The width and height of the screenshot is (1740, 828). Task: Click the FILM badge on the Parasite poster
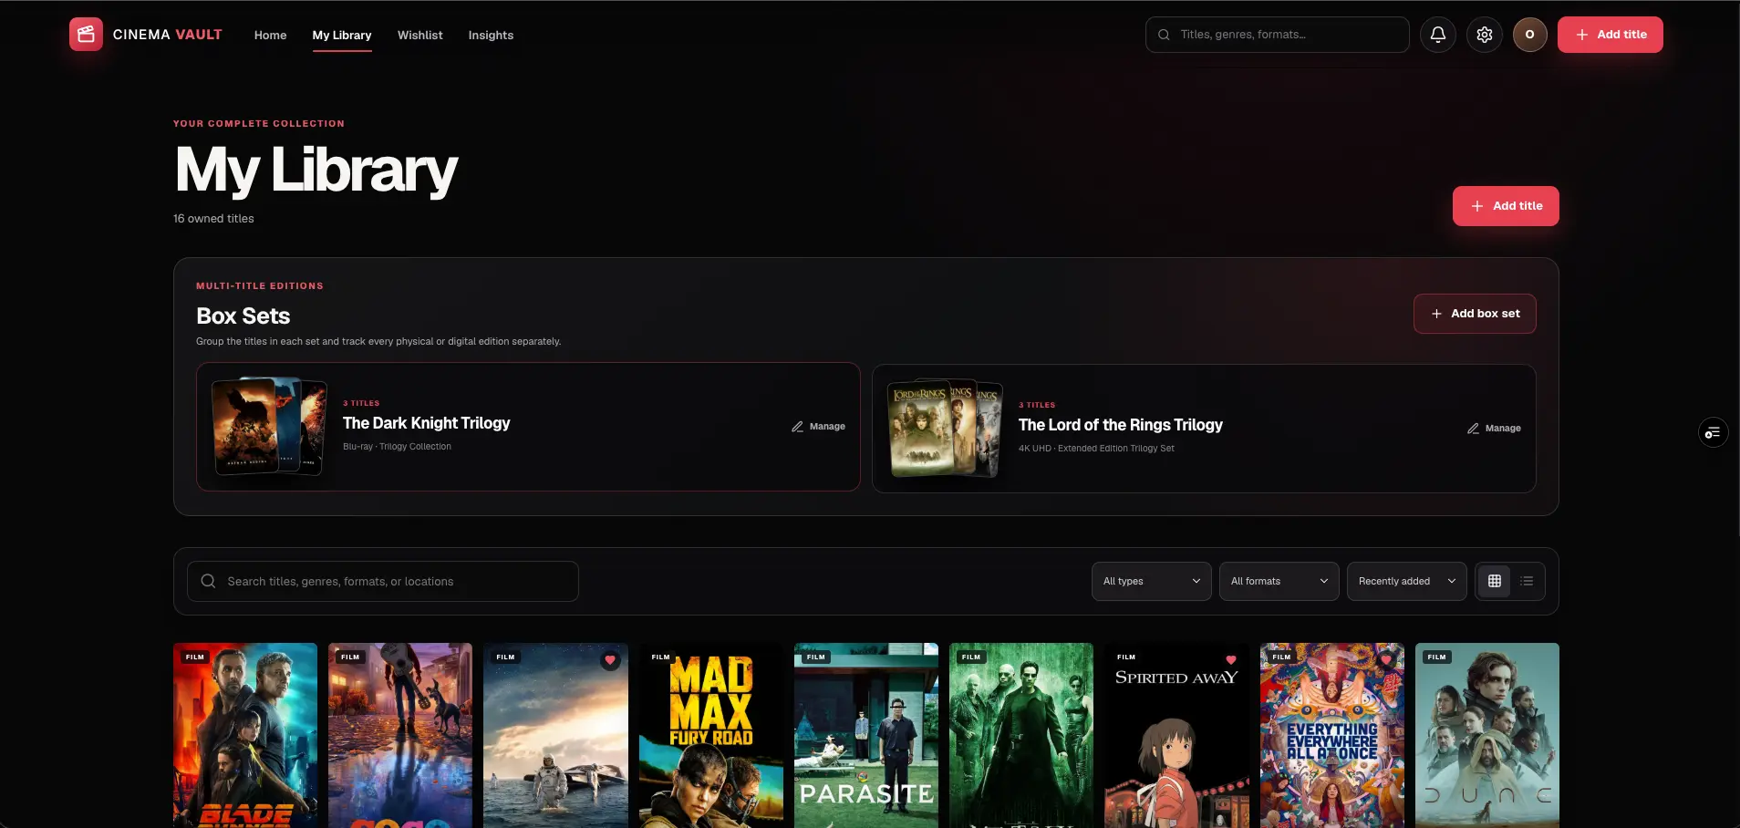click(x=815, y=657)
